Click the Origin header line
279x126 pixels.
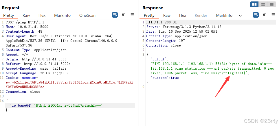tap(36, 59)
